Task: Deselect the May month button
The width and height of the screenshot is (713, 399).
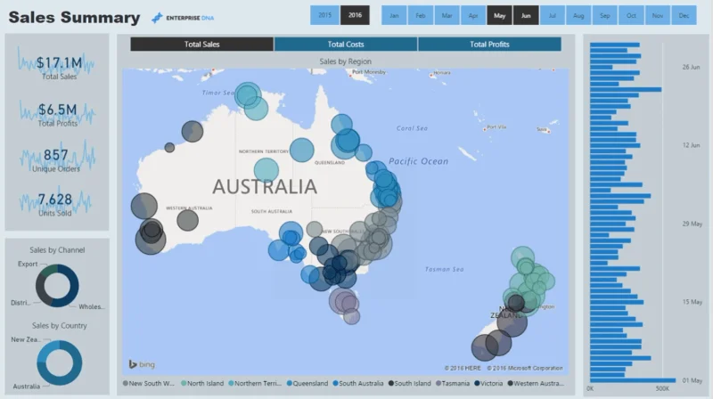Action: pyautogui.click(x=500, y=15)
